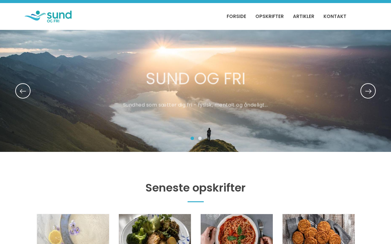Click the Seneste opskrifter heading

pos(195,188)
